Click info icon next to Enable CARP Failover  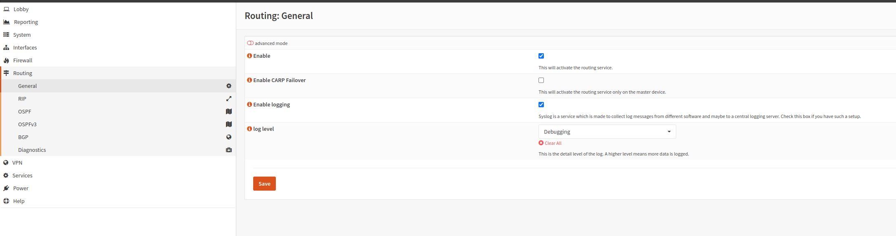(249, 80)
